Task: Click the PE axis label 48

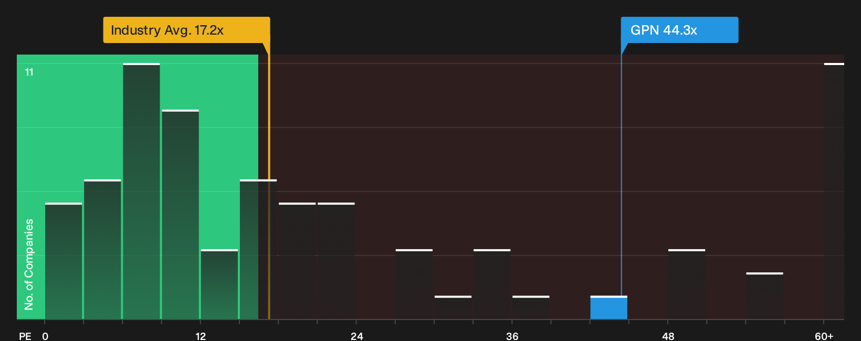Action: [668, 336]
